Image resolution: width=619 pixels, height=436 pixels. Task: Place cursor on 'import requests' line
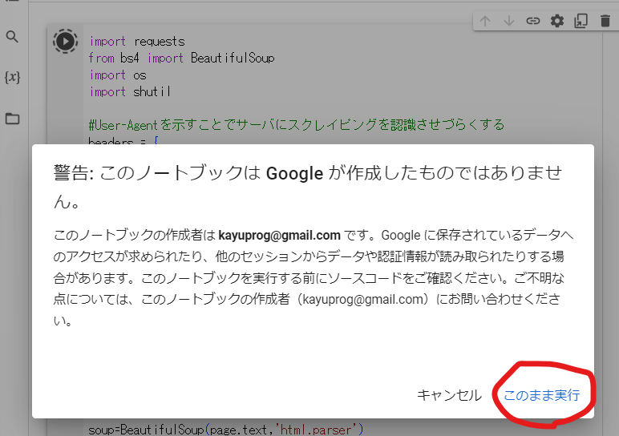coord(137,42)
